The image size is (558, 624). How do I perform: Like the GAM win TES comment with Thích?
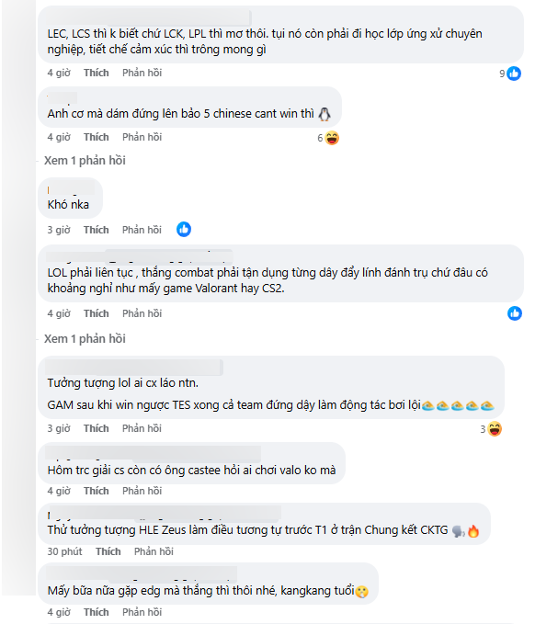click(97, 428)
